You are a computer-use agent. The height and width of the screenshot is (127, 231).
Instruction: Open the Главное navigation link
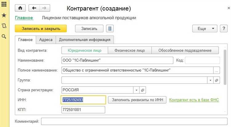[x=24, y=18]
